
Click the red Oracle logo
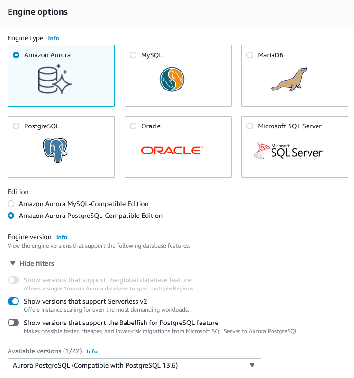click(x=172, y=151)
